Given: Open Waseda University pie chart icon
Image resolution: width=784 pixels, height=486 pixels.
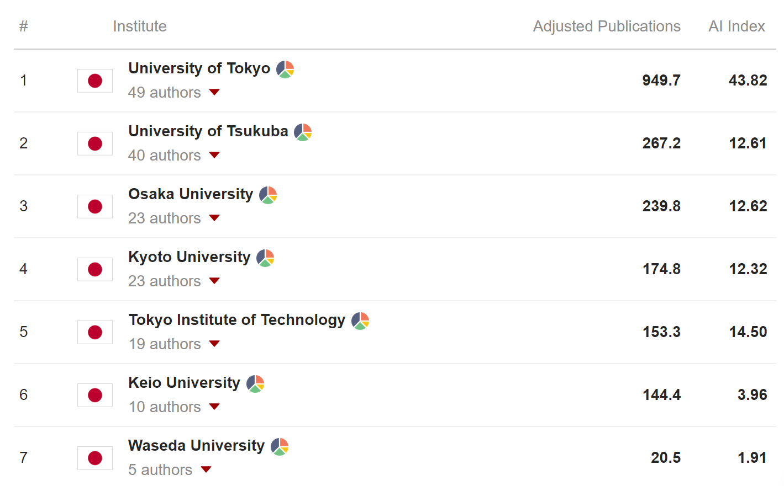Looking at the screenshot, I should [x=280, y=447].
